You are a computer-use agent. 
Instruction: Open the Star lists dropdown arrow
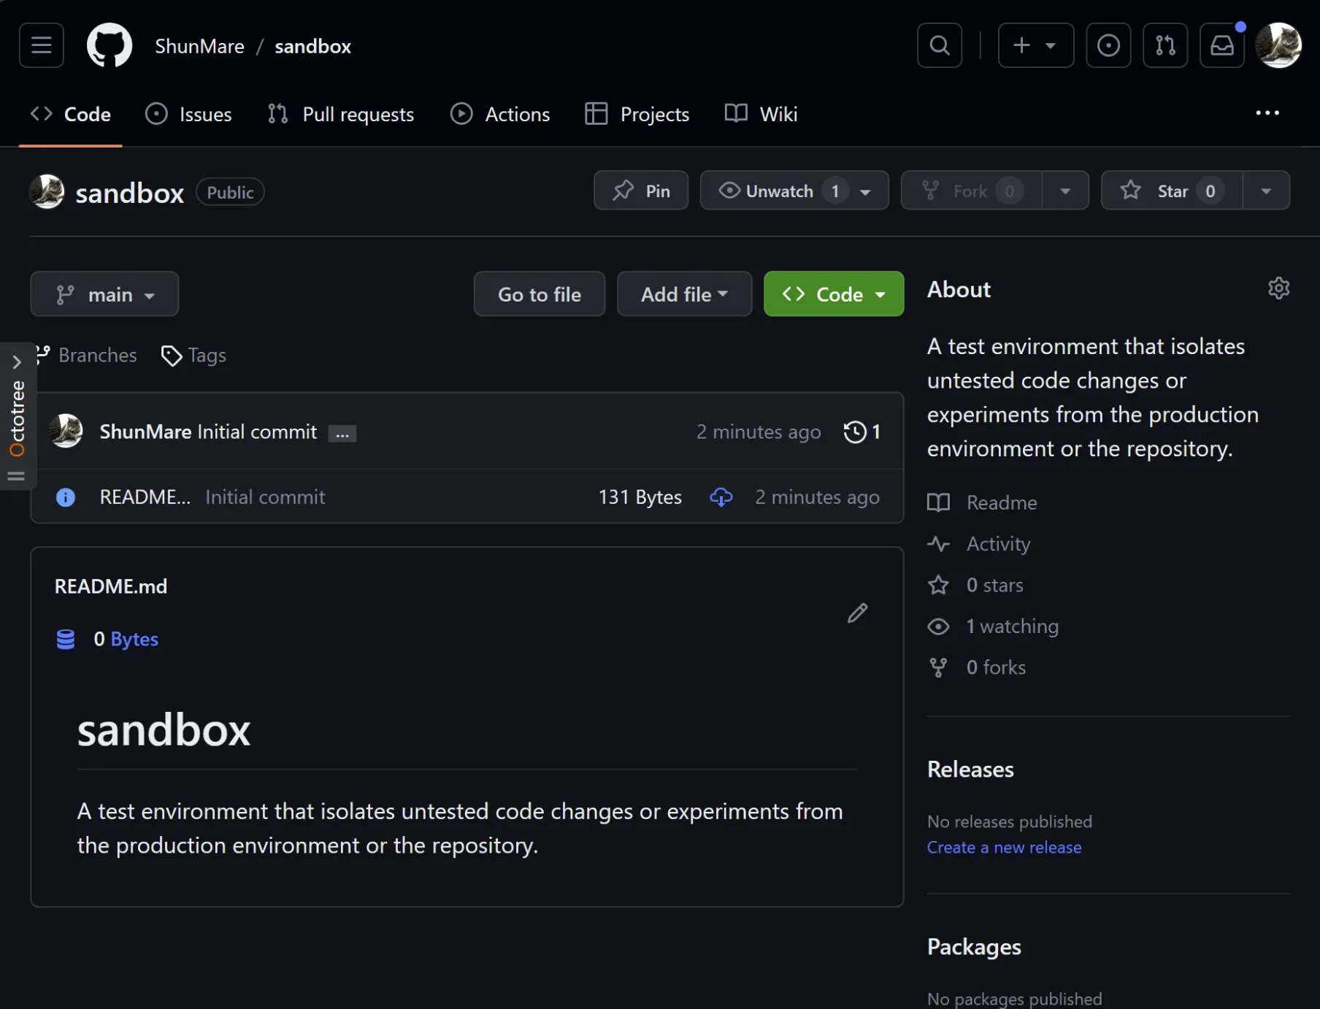click(1267, 191)
